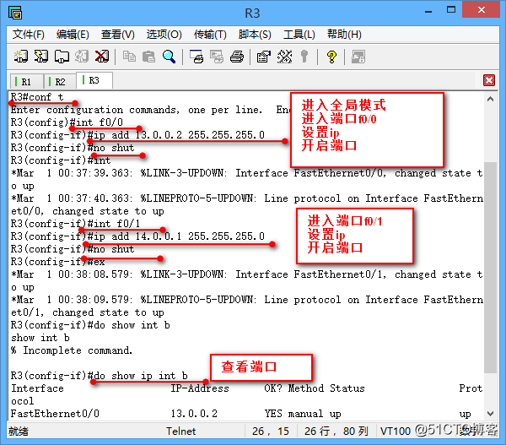Click the vertical scrollbar thumb
506x445 pixels.
490,268
